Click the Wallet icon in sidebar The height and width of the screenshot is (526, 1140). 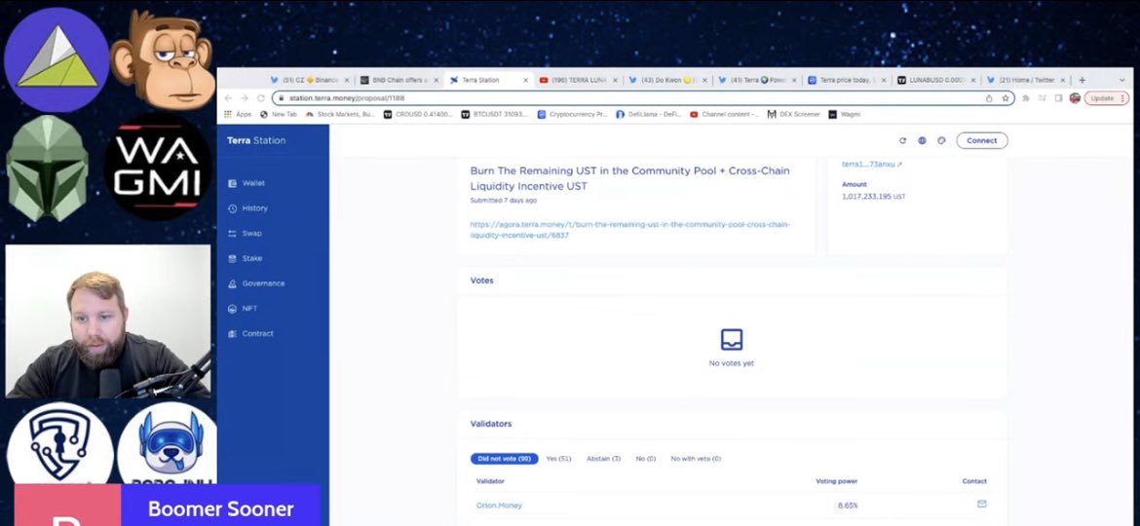click(x=233, y=184)
